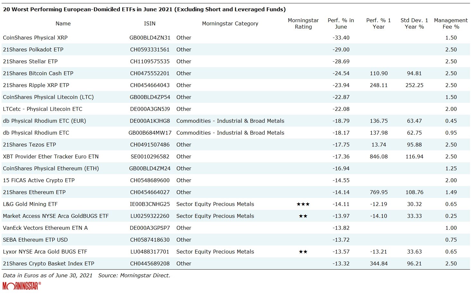Select the CoinShares Physical XRP fund name
Image resolution: width=471 pixels, height=294 pixels.
coord(35,38)
